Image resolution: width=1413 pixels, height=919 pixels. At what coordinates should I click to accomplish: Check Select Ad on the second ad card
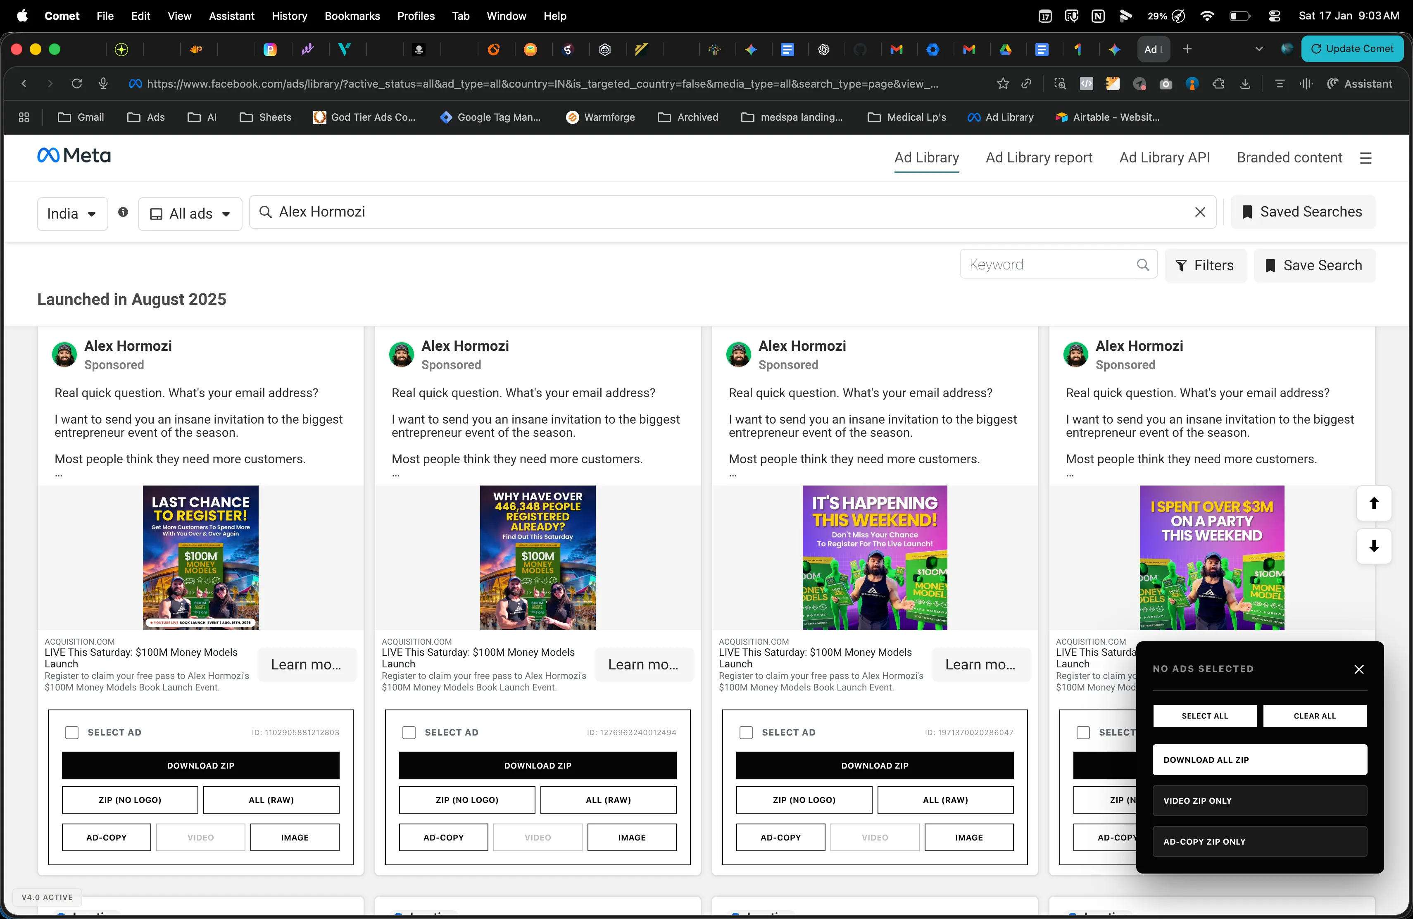(409, 732)
